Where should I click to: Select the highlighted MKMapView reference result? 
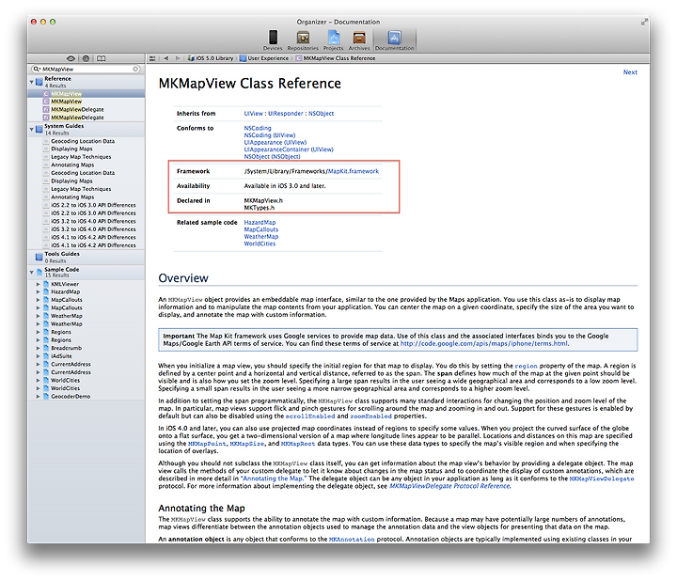(87, 94)
